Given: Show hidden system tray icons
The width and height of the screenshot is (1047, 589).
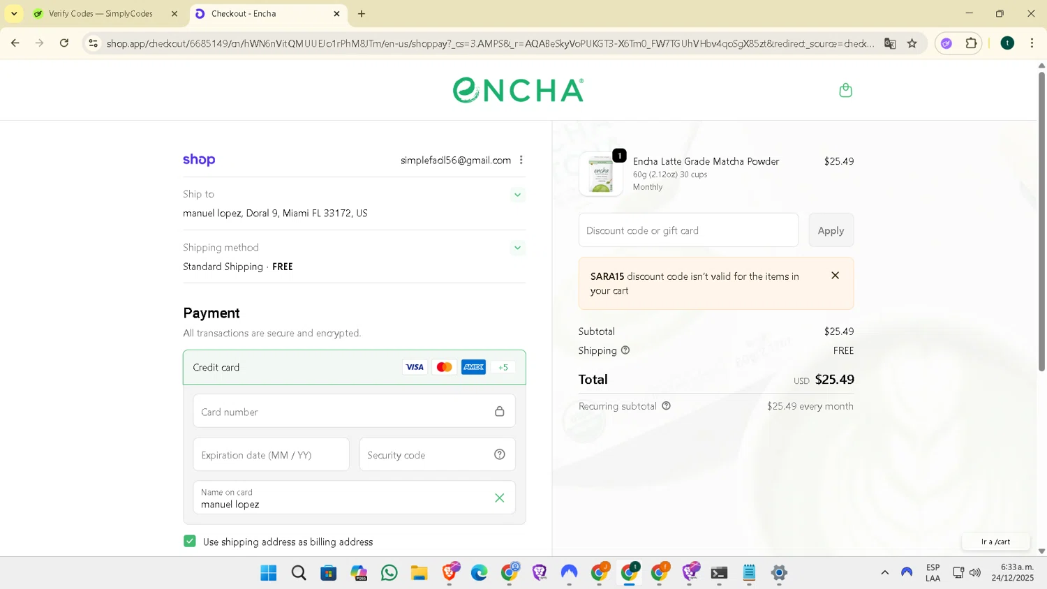Looking at the screenshot, I should click(x=884, y=573).
